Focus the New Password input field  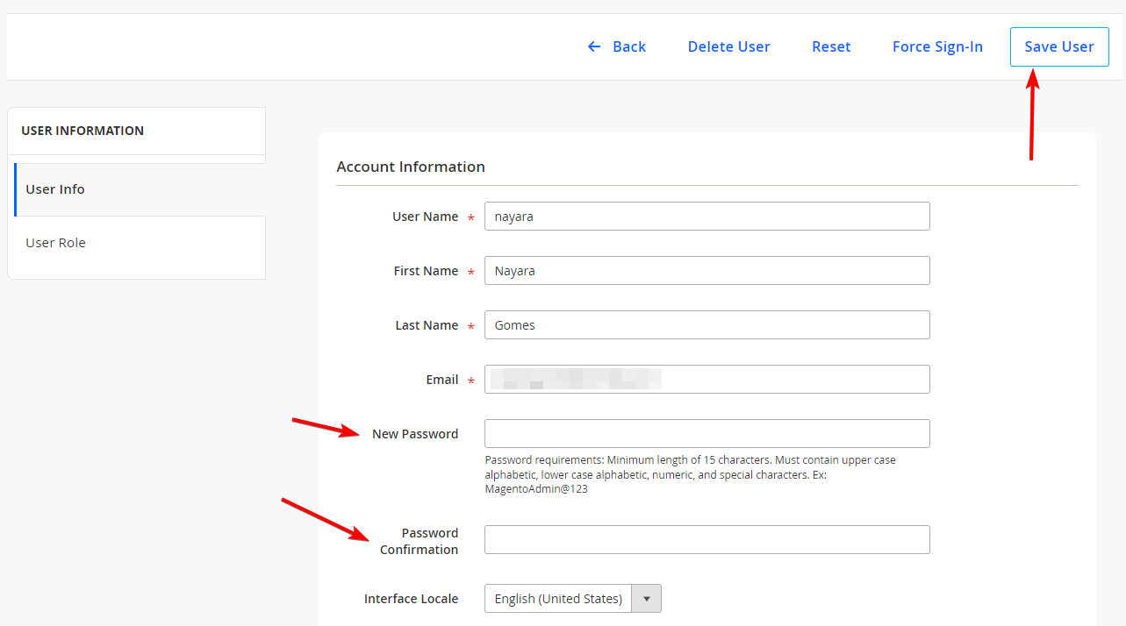tap(706, 434)
